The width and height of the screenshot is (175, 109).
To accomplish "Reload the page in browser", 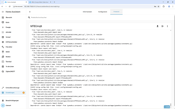I will (x=10, y=7).
